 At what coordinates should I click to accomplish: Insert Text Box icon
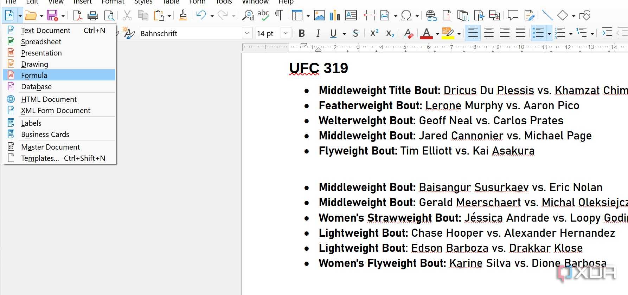coord(351,15)
